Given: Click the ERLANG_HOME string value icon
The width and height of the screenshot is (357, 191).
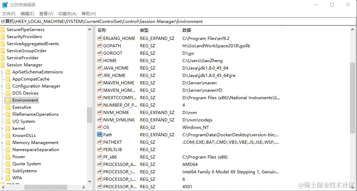Looking at the screenshot, I should click(99, 38).
